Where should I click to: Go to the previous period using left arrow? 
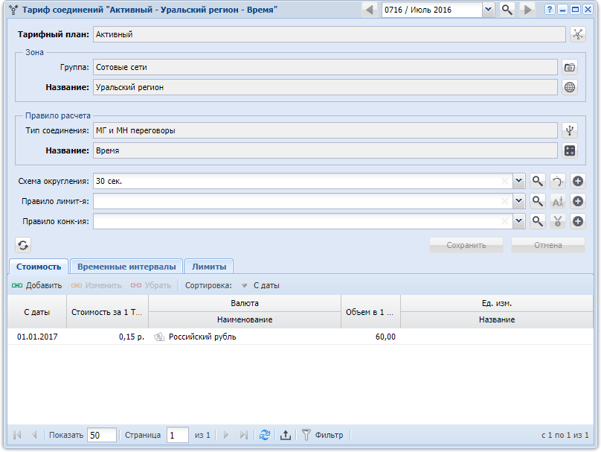tap(370, 10)
